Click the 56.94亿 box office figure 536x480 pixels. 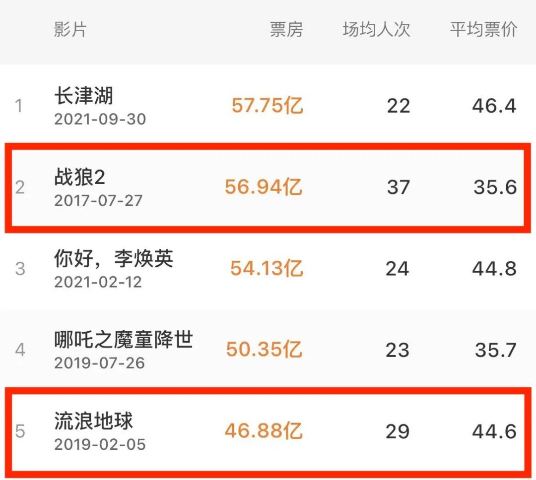264,187
